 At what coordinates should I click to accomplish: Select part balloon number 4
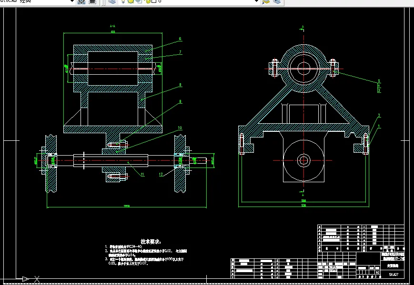pyautogui.click(x=379, y=86)
